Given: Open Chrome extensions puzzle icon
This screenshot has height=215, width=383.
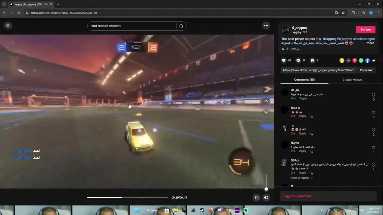Looking at the screenshot, I should coord(353,13).
